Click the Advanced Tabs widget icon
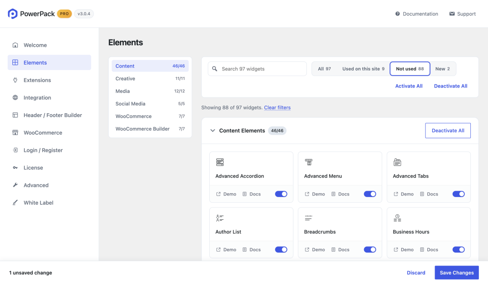Viewport: 488px width, 284px height. click(x=397, y=162)
